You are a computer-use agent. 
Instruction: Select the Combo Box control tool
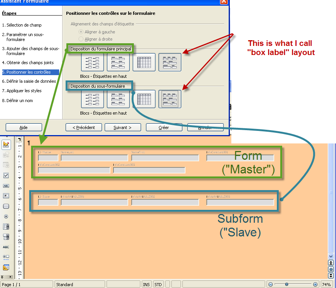point(6,237)
